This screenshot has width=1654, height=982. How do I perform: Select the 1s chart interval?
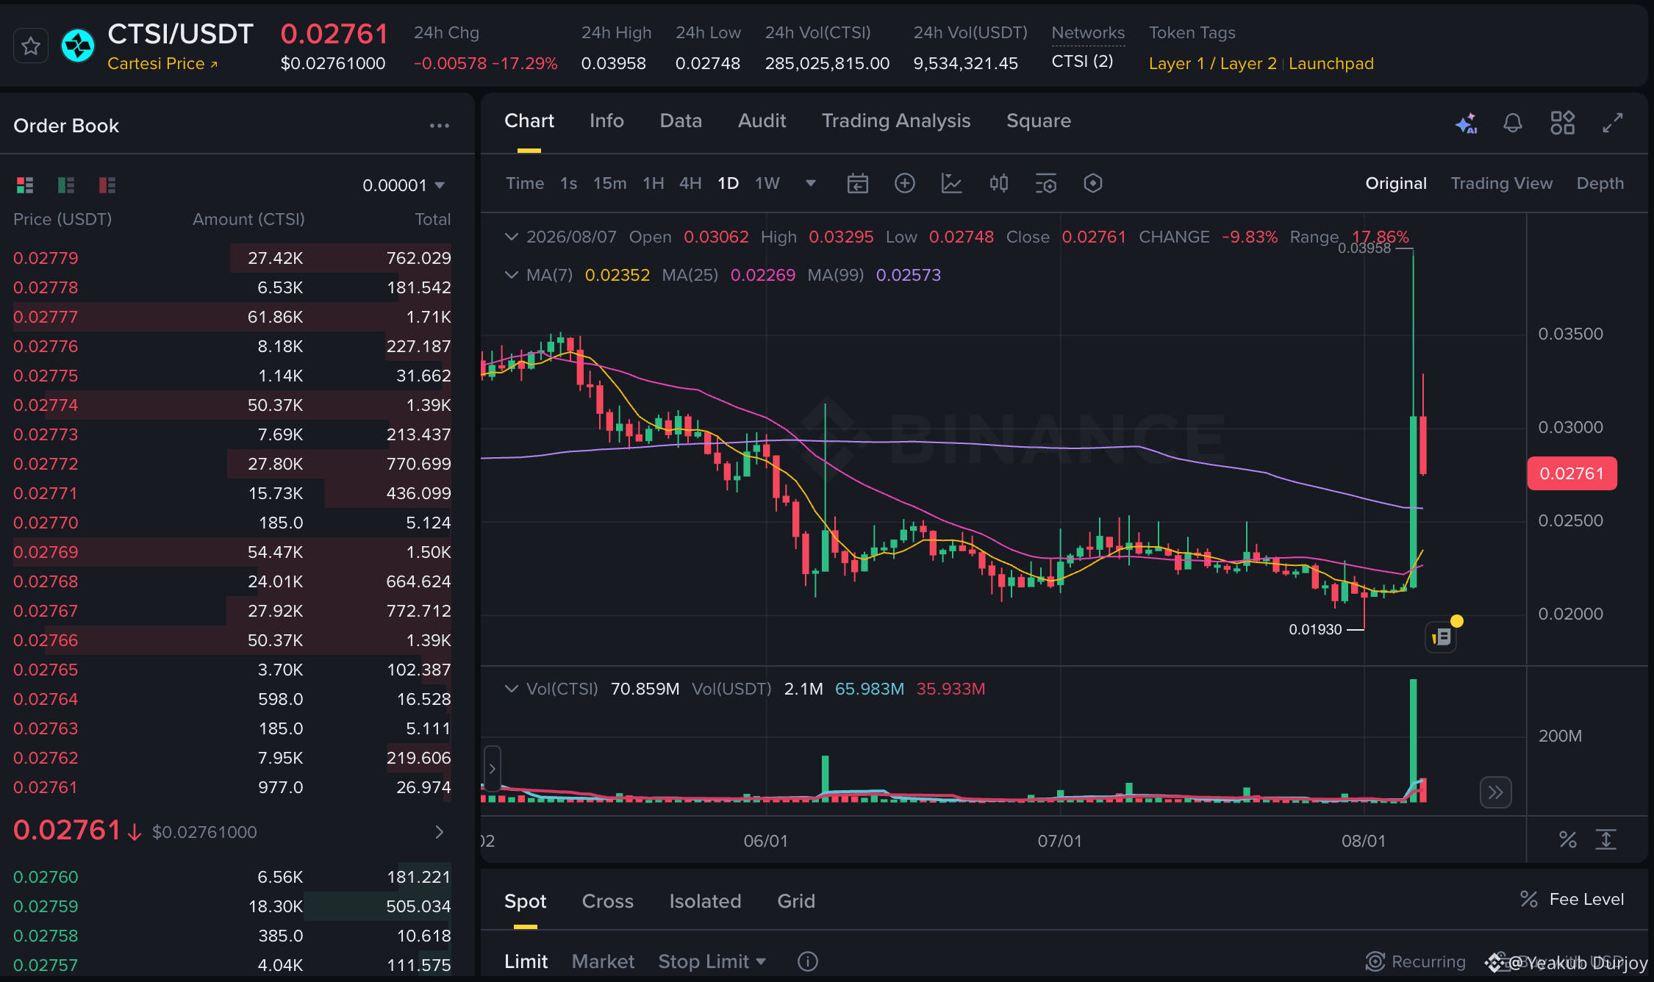pyautogui.click(x=568, y=184)
